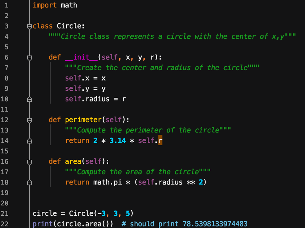Select line number 1 in the gutter
Viewport: 305px width, 228px height.
(7, 5)
